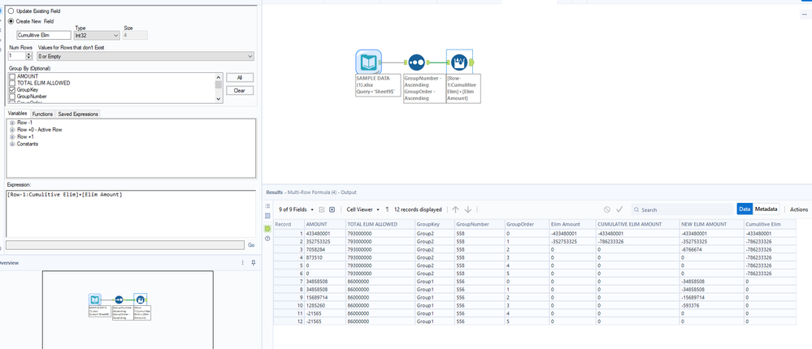Click AMOUNT cell 7058284 in record 3

(324, 250)
